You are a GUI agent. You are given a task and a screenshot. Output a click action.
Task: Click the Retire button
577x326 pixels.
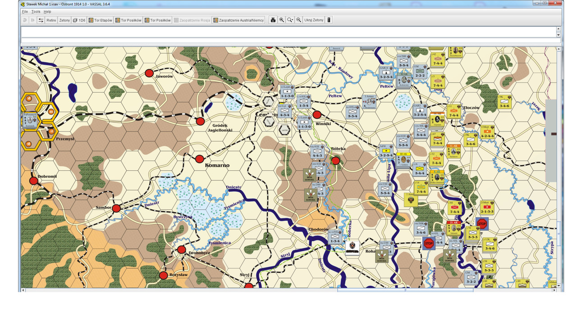pyautogui.click(x=51, y=20)
